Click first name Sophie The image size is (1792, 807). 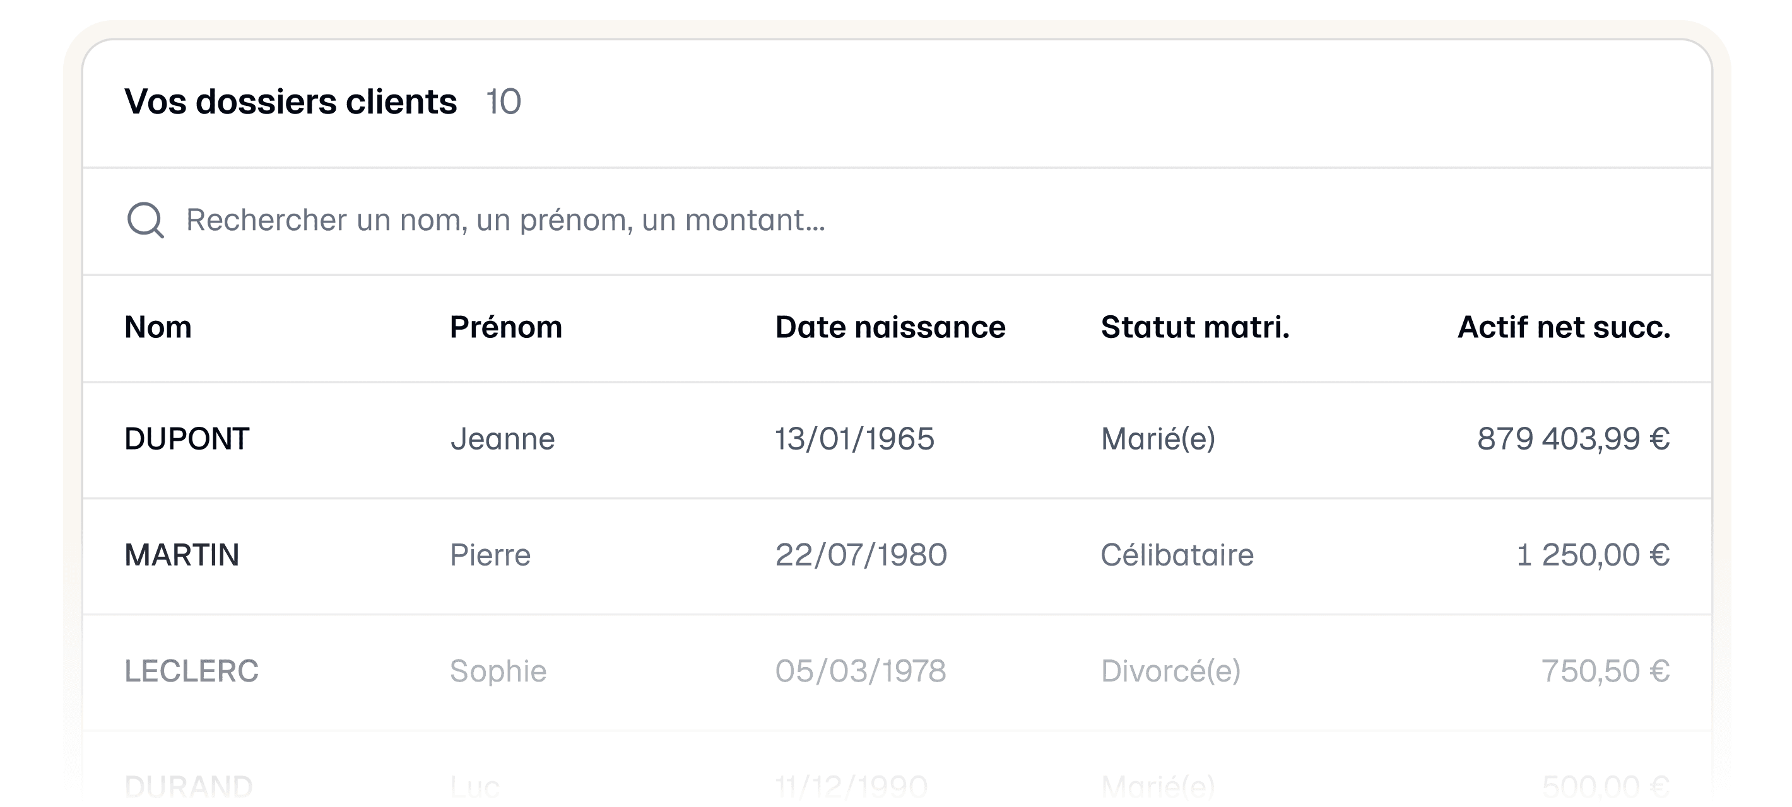tap(498, 671)
